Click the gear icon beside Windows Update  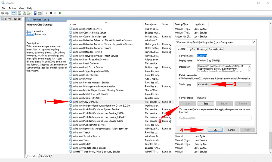[x=71, y=144]
